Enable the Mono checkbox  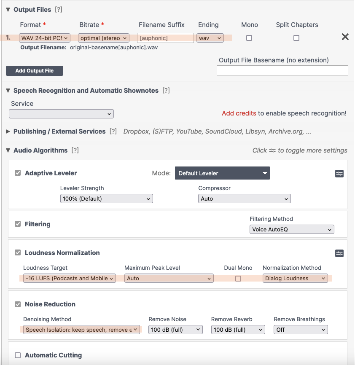pos(249,38)
